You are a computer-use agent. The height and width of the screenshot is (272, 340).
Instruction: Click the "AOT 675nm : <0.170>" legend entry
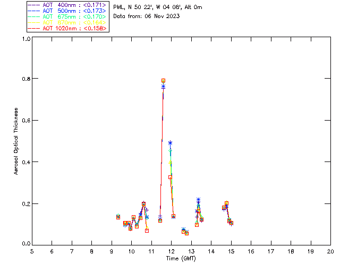67,16
